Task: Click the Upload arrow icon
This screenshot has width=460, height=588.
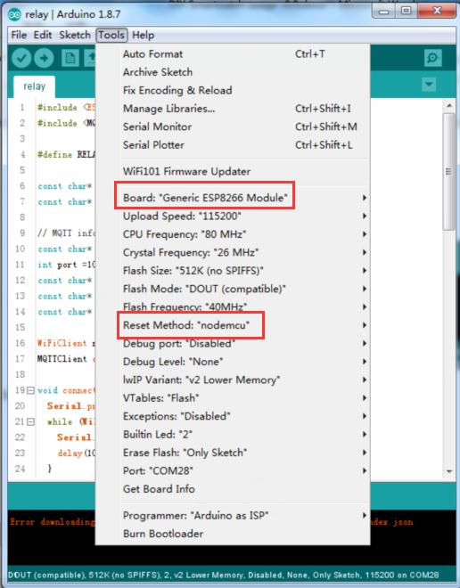Action: 44,58
